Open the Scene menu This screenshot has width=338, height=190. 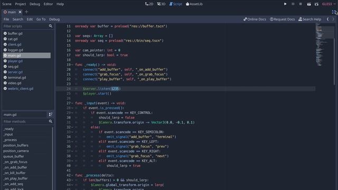click(x=7, y=4)
